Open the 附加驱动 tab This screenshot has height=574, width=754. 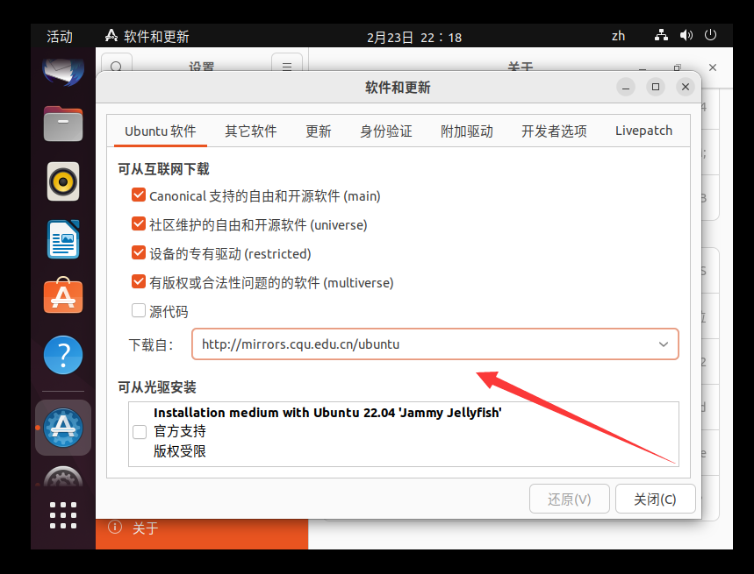click(x=467, y=131)
